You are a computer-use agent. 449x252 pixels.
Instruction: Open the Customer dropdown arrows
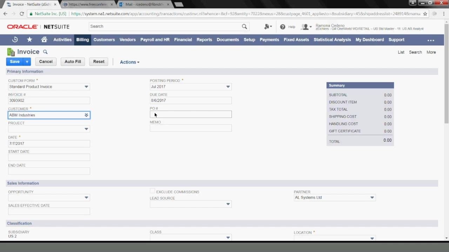(x=86, y=115)
